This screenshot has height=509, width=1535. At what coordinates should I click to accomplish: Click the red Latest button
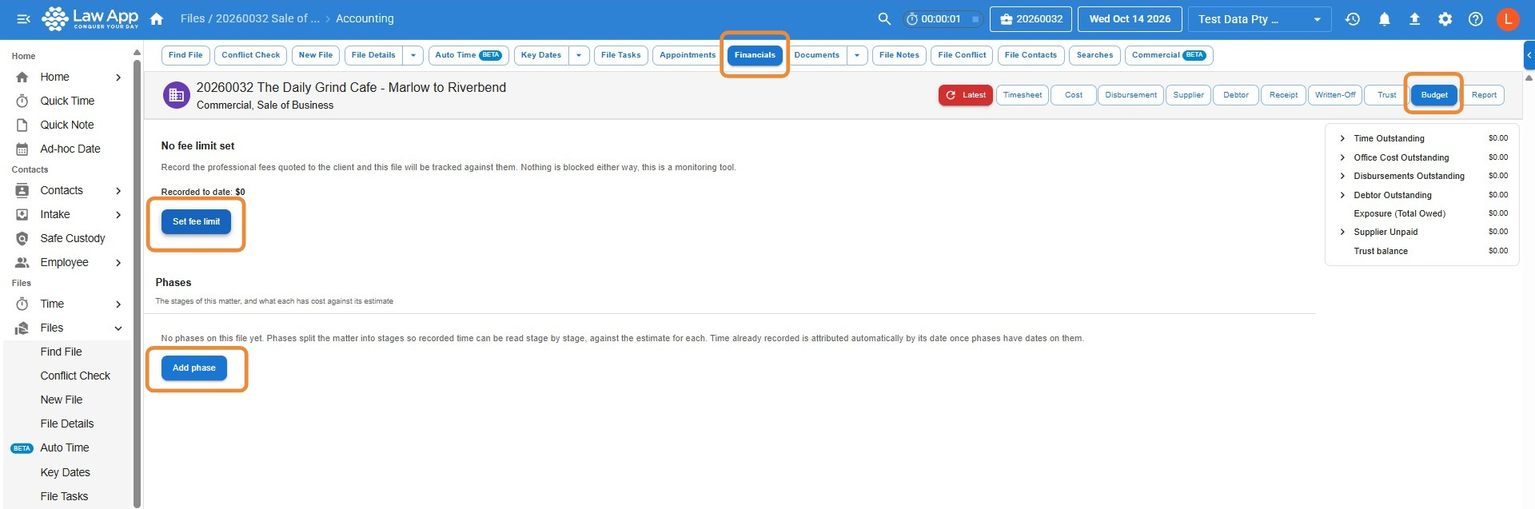pos(966,95)
